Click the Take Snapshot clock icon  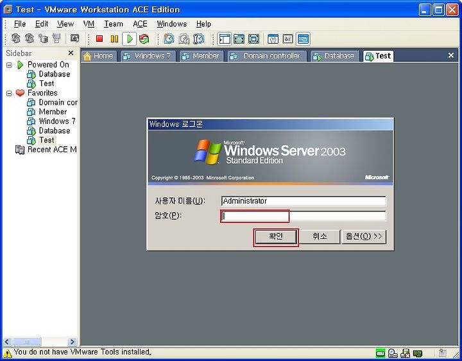tap(169, 39)
